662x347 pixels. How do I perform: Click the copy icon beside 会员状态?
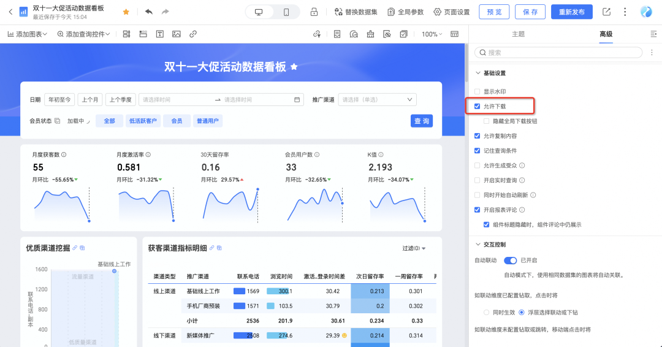click(x=57, y=121)
